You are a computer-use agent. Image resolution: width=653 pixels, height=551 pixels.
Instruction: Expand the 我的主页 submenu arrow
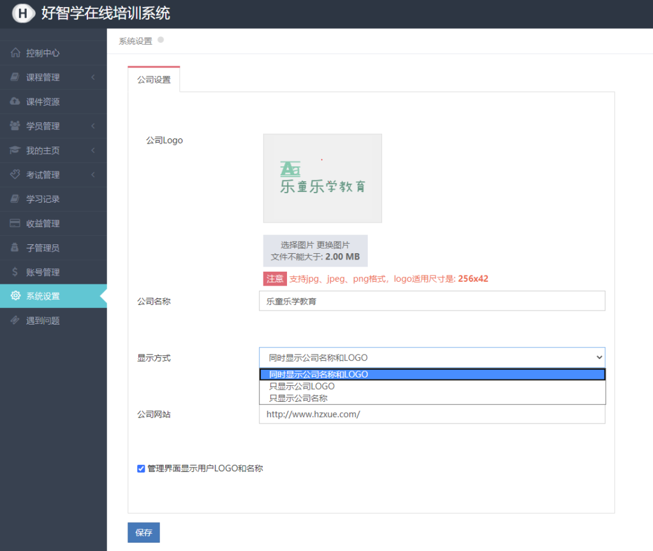coord(93,150)
